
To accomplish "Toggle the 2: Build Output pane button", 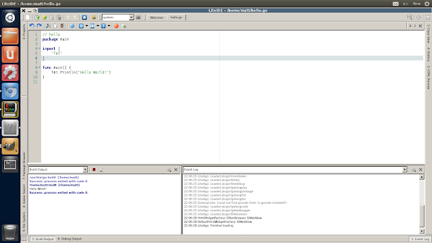I will click(43, 239).
